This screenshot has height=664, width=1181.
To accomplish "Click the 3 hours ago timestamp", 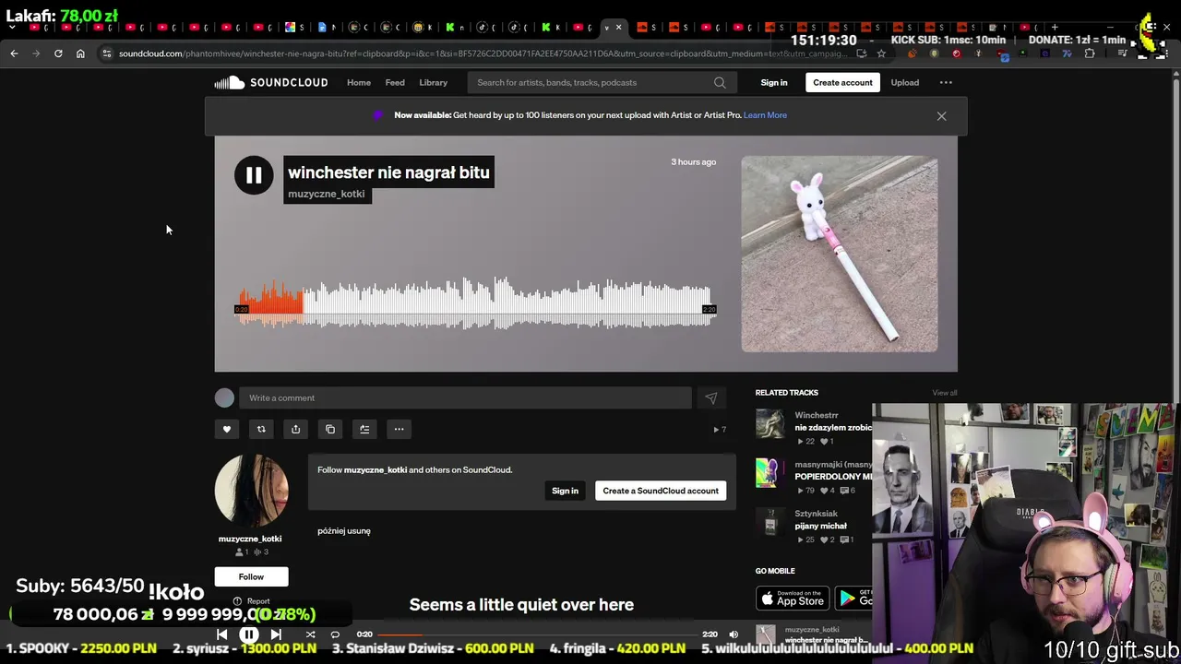I will click(694, 162).
